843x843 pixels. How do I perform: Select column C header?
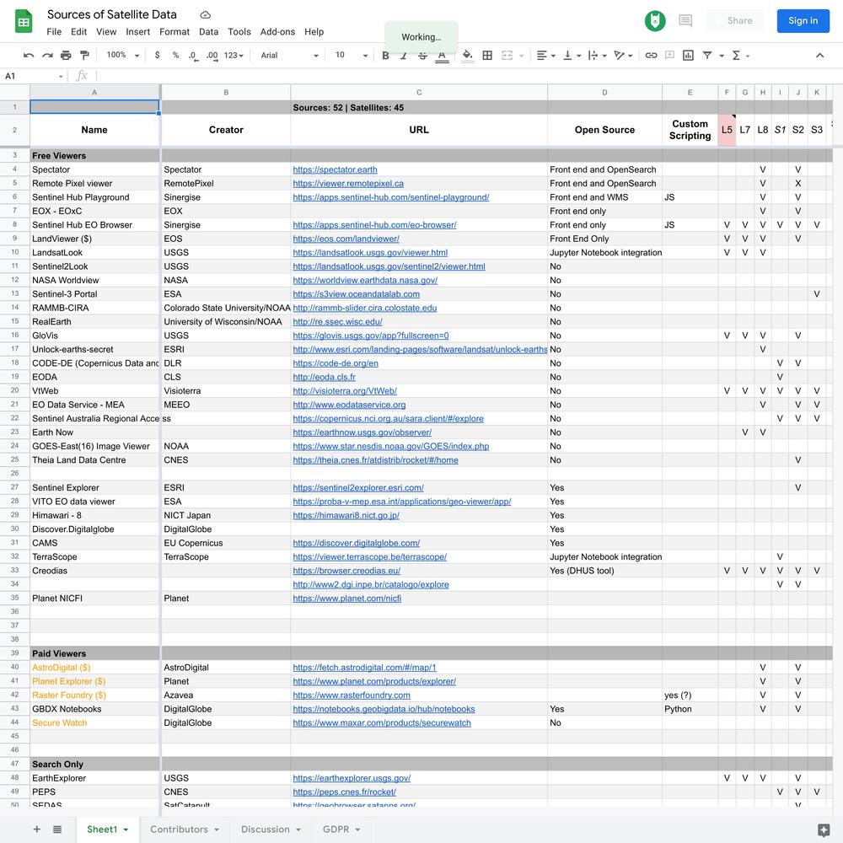pos(419,93)
